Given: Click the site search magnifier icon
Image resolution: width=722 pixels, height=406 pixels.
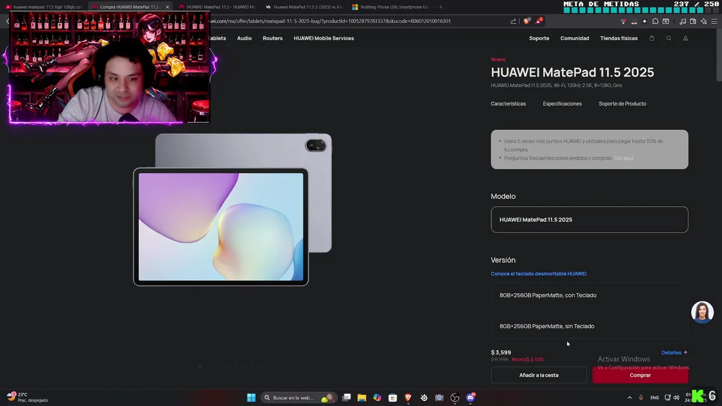Looking at the screenshot, I should (x=668, y=38).
